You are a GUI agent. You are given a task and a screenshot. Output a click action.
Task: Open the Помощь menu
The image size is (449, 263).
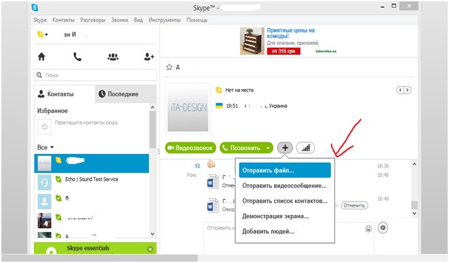pyautogui.click(x=197, y=20)
